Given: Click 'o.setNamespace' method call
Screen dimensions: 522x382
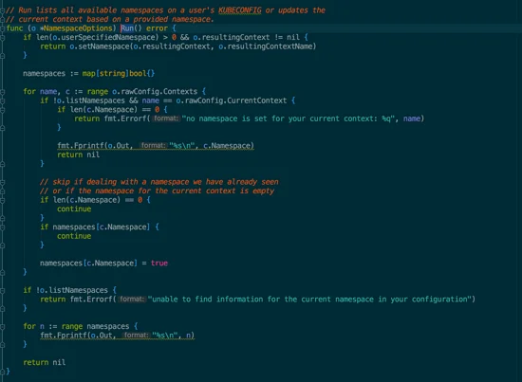Looking at the screenshot, I should pos(100,46).
